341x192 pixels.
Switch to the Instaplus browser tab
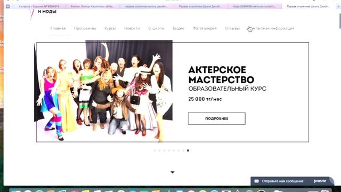pos(39,6)
